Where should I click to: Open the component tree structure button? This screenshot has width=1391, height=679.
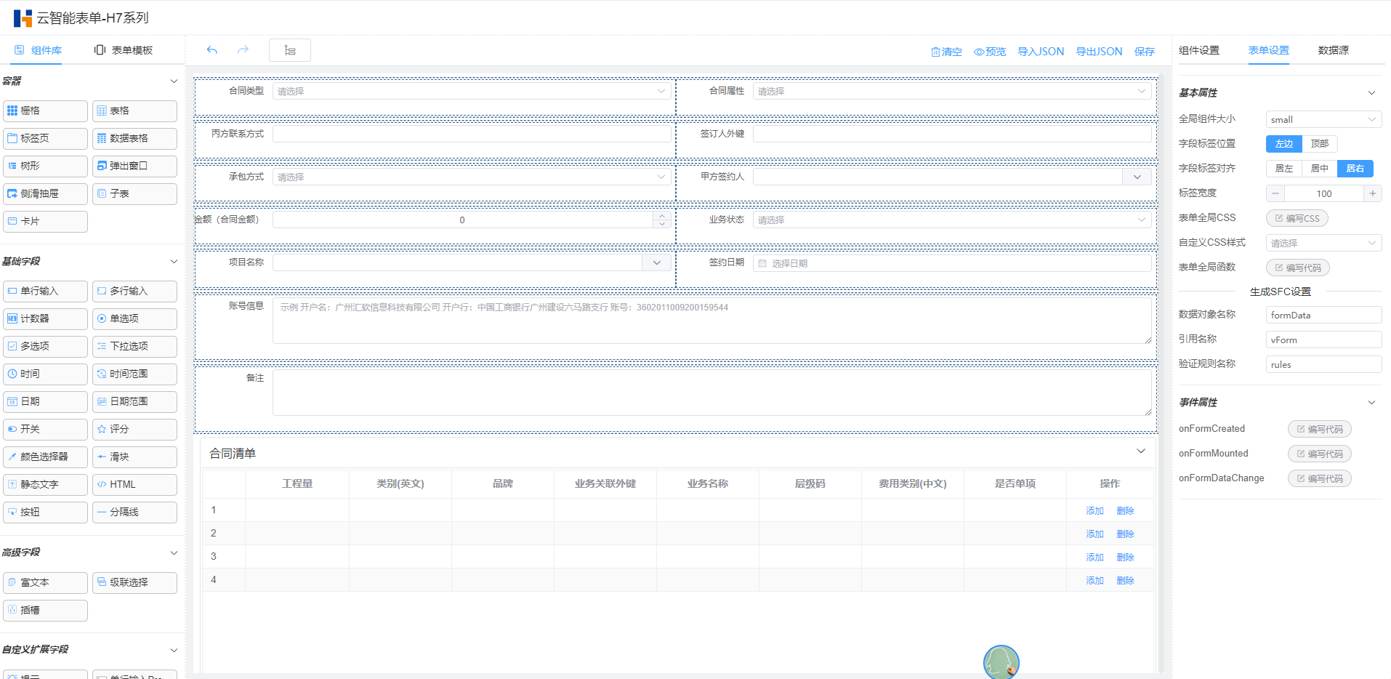click(290, 50)
